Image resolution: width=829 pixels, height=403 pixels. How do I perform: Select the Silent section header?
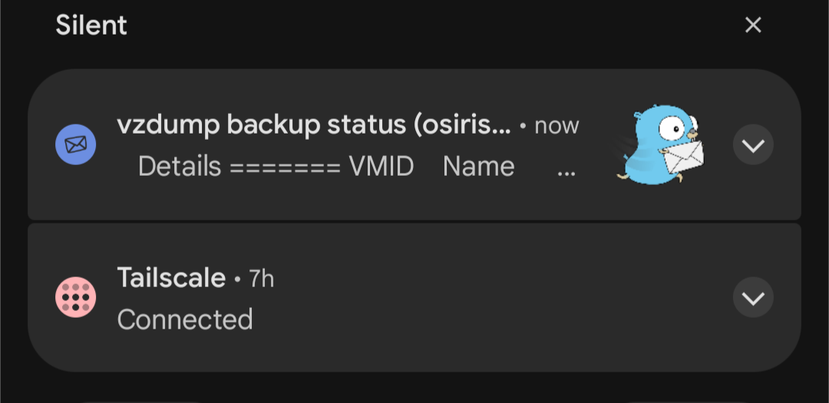pyautogui.click(x=91, y=25)
